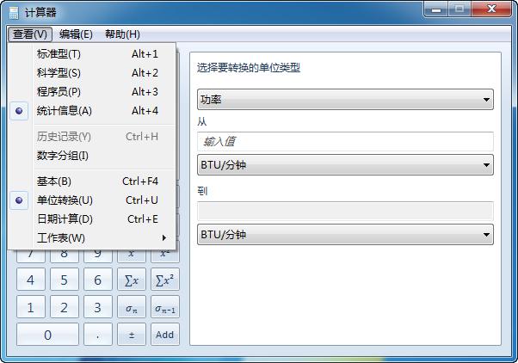Open the 帮助(H) menu
518x363 pixels.
(x=122, y=34)
